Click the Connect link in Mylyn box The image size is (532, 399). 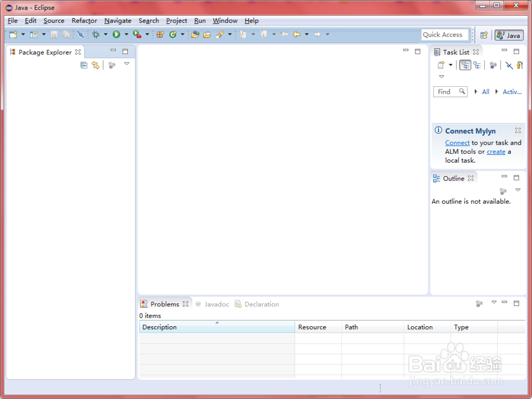(458, 143)
